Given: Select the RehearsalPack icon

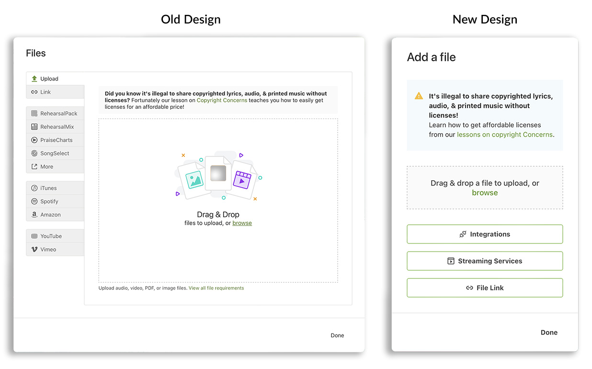Looking at the screenshot, I should (34, 114).
